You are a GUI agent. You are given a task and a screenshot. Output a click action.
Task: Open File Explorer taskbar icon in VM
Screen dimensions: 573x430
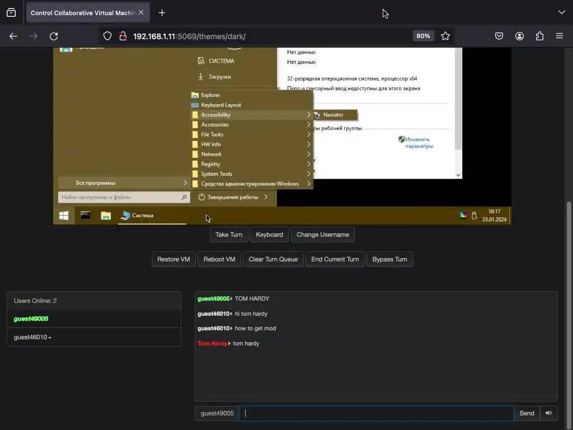(106, 216)
